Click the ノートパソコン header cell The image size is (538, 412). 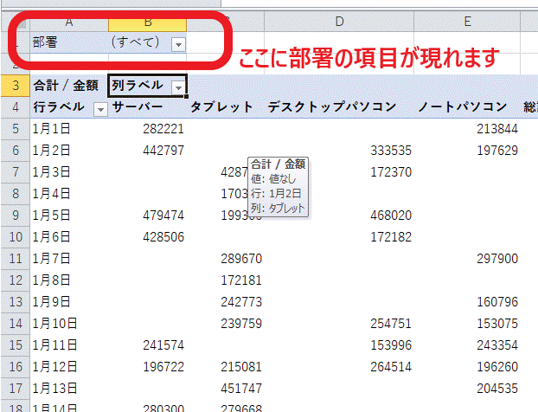[x=461, y=107]
